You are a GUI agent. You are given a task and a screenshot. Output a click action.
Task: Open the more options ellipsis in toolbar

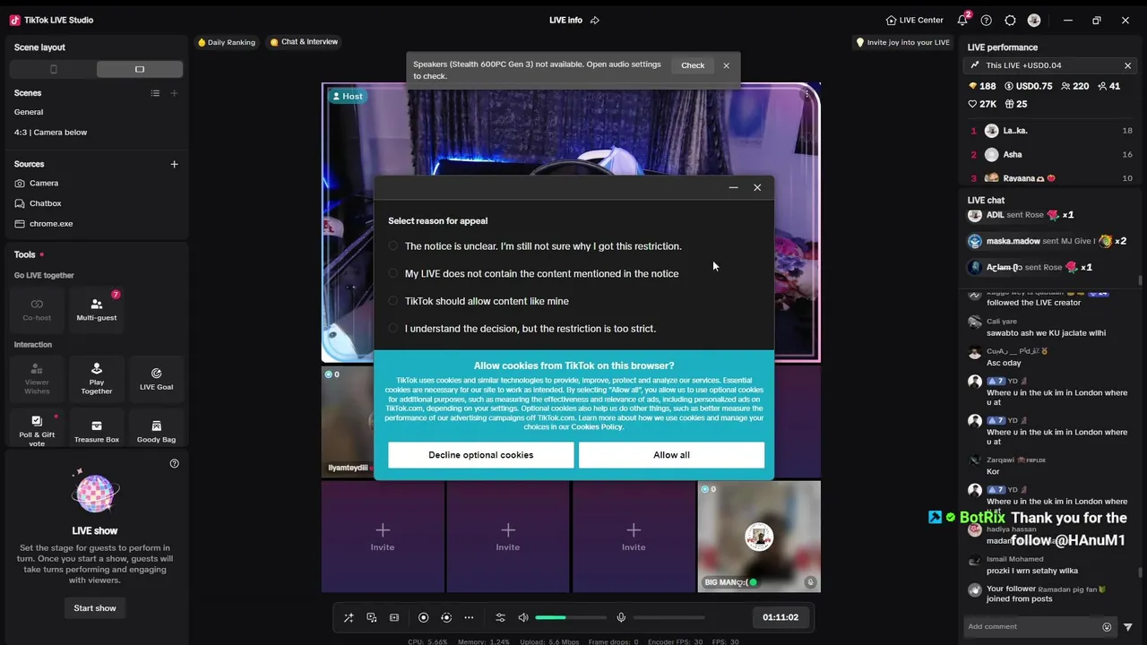469,618
